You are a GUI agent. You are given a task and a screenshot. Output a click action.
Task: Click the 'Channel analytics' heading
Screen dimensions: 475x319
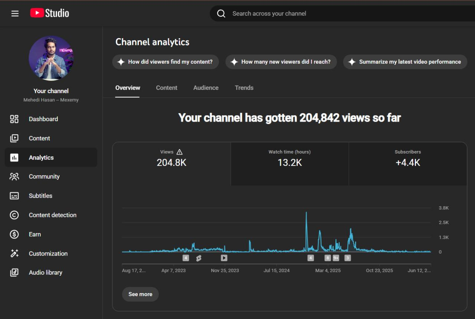coord(153,42)
